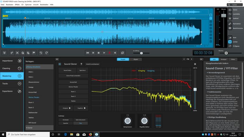Click the Speichern button in Sound Cloner
This screenshot has width=244, height=137.
[x=82, y=70]
